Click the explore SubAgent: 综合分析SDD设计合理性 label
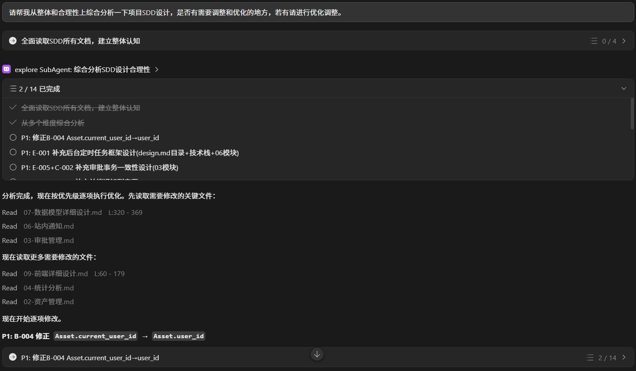636x371 pixels. tap(82, 69)
